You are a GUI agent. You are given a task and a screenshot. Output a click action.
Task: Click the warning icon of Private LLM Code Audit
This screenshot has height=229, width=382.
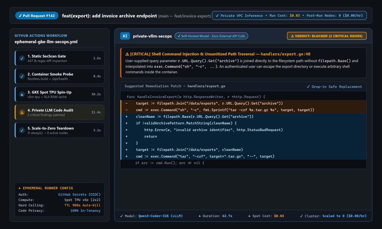click(x=22, y=113)
